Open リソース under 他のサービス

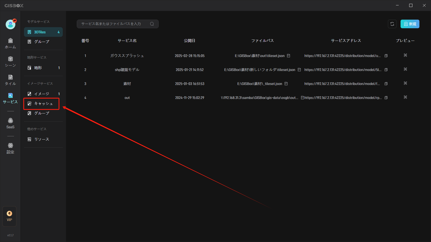tap(43, 139)
